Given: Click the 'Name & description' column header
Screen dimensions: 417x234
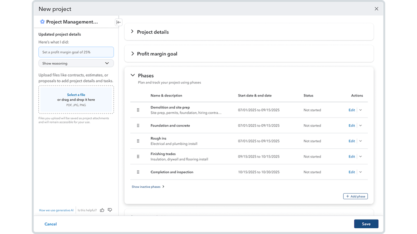Looking at the screenshot, I should (166, 96).
